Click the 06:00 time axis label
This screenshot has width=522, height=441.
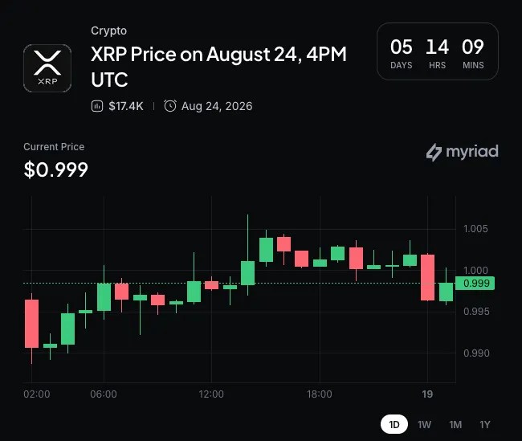pyautogui.click(x=104, y=394)
